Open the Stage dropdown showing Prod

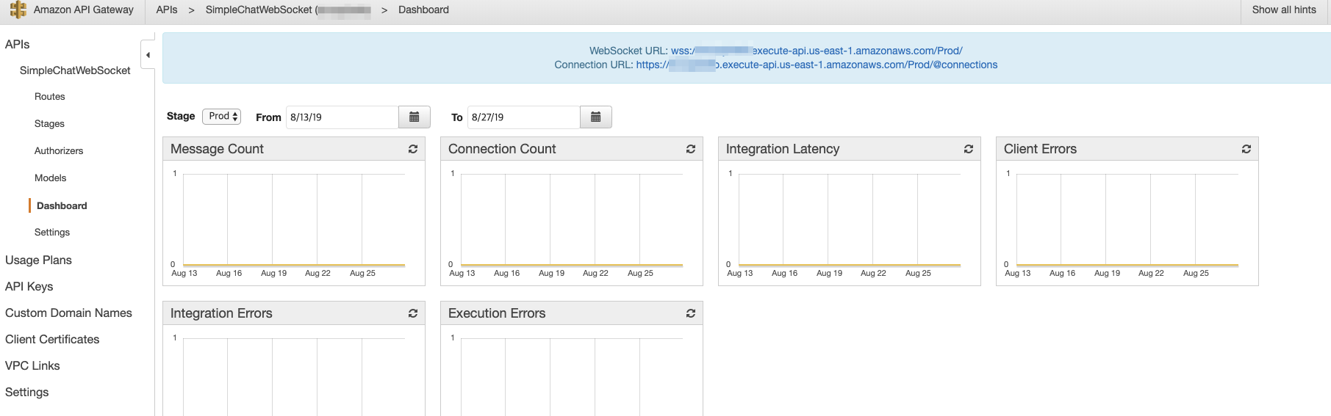222,116
